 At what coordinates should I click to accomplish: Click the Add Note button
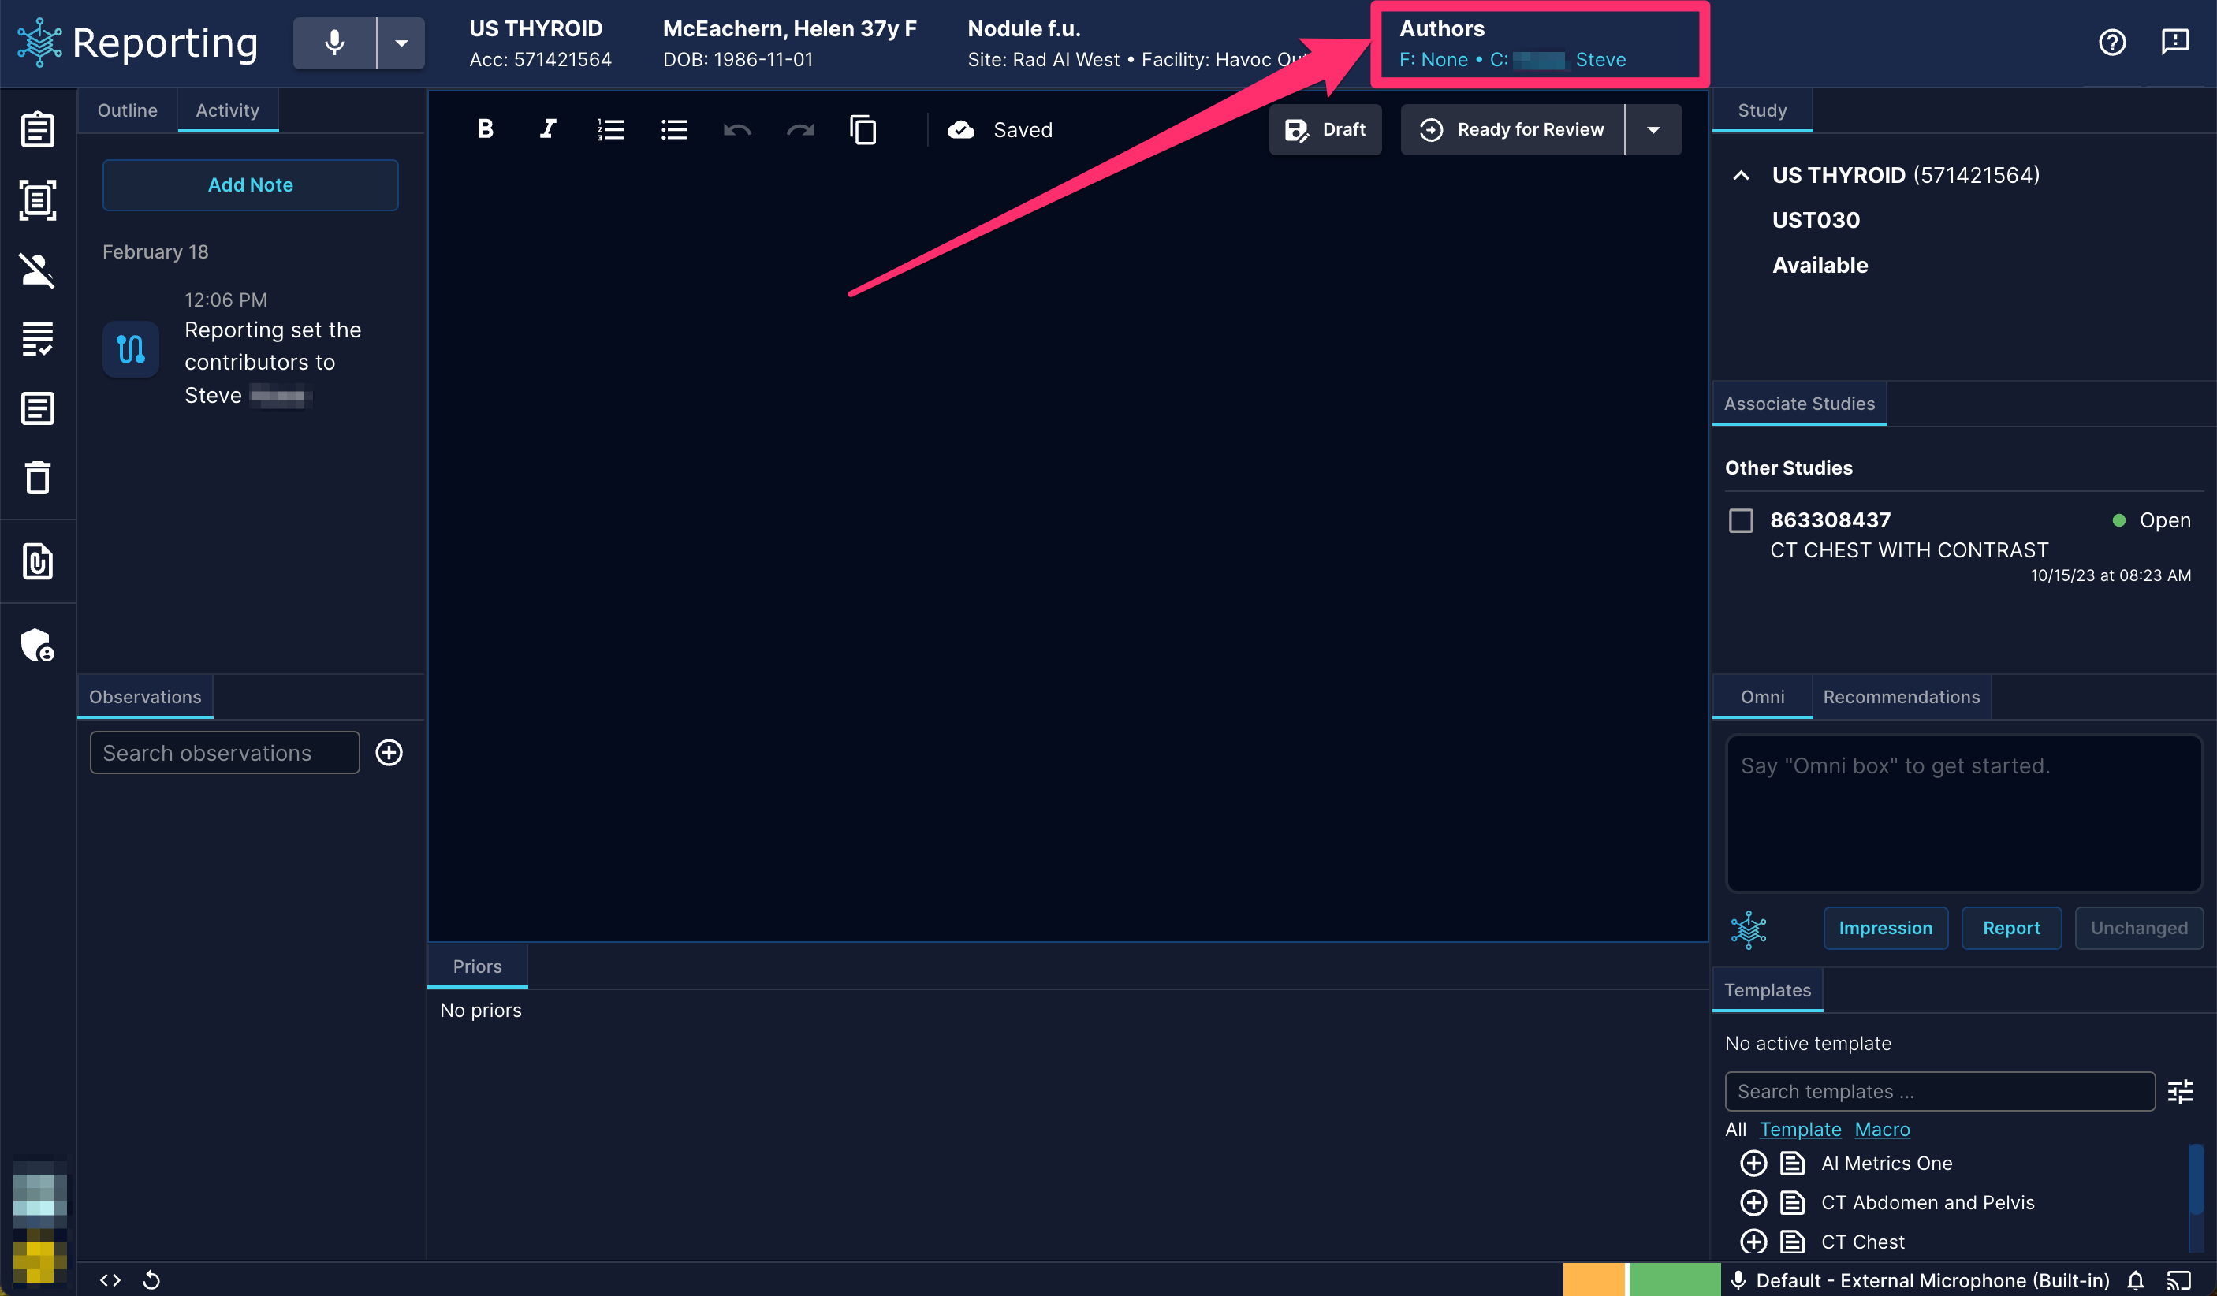coord(250,184)
